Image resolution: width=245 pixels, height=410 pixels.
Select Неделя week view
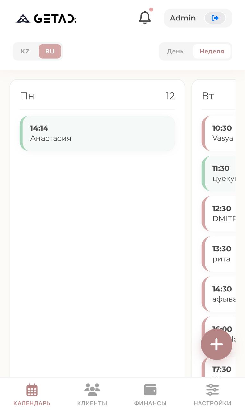click(x=212, y=51)
